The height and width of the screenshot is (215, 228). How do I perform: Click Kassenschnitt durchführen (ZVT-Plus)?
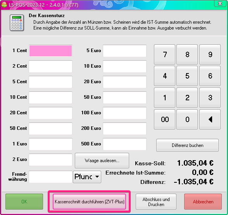click(89, 202)
